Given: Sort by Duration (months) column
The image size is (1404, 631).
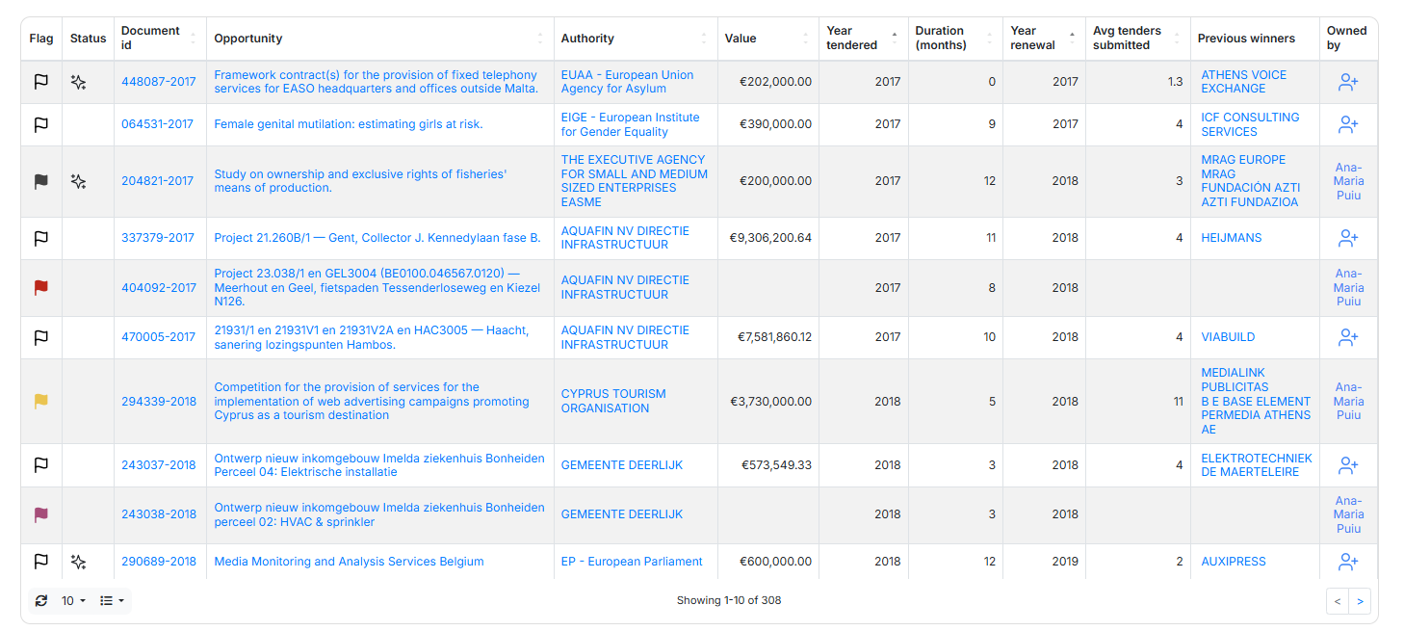Looking at the screenshot, I should (954, 39).
